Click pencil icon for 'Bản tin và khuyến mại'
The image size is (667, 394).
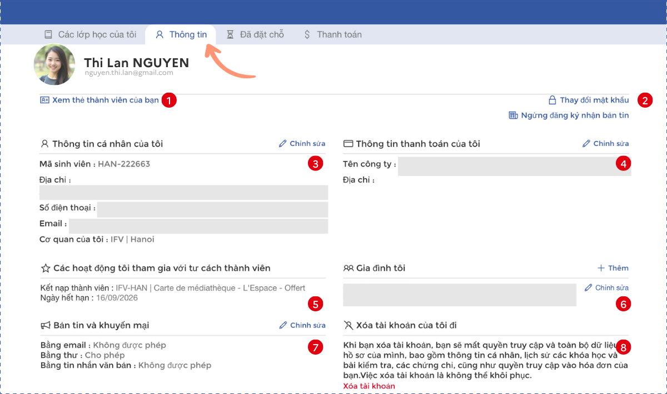tap(283, 325)
